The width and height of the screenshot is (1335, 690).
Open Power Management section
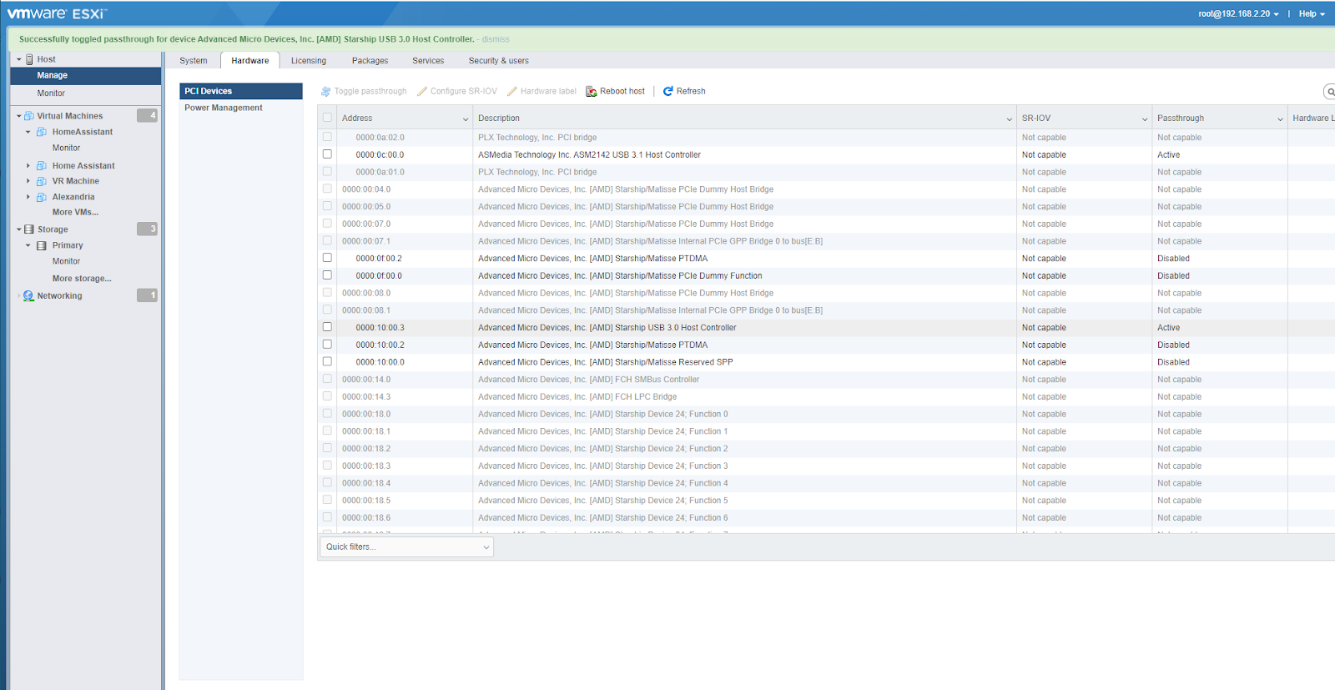[224, 108]
